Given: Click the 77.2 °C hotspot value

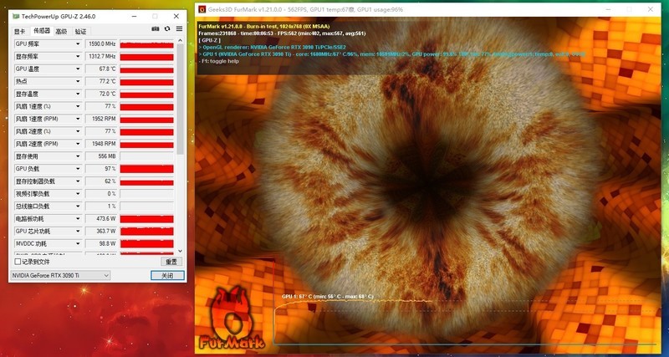Looking at the screenshot, I should tap(101, 81).
